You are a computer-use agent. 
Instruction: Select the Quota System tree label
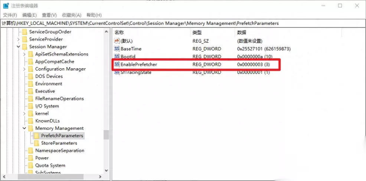coord(50,165)
